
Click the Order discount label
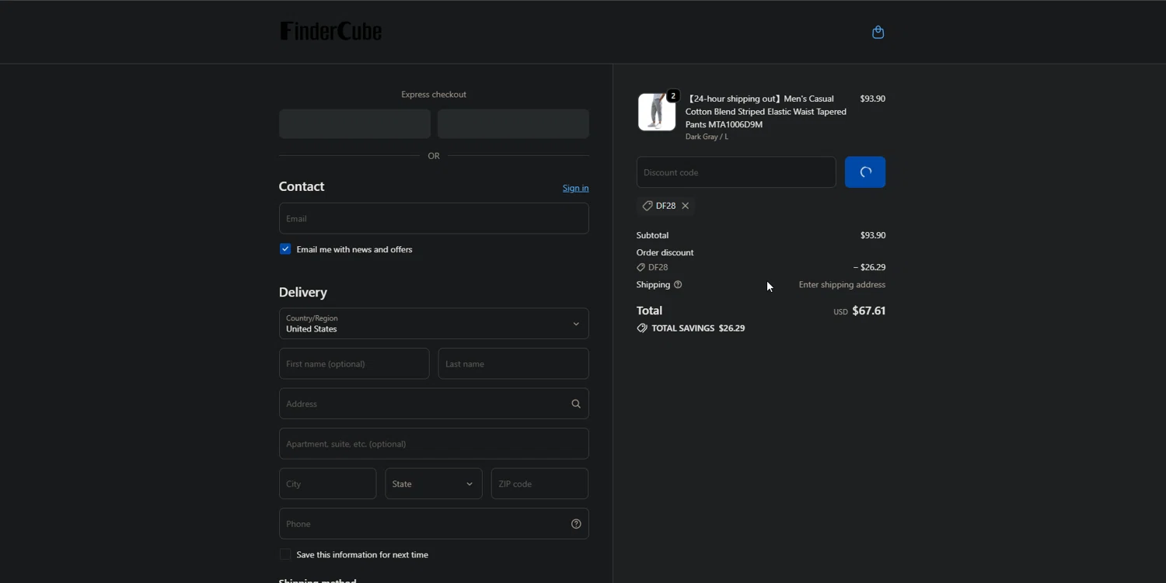coord(665,252)
